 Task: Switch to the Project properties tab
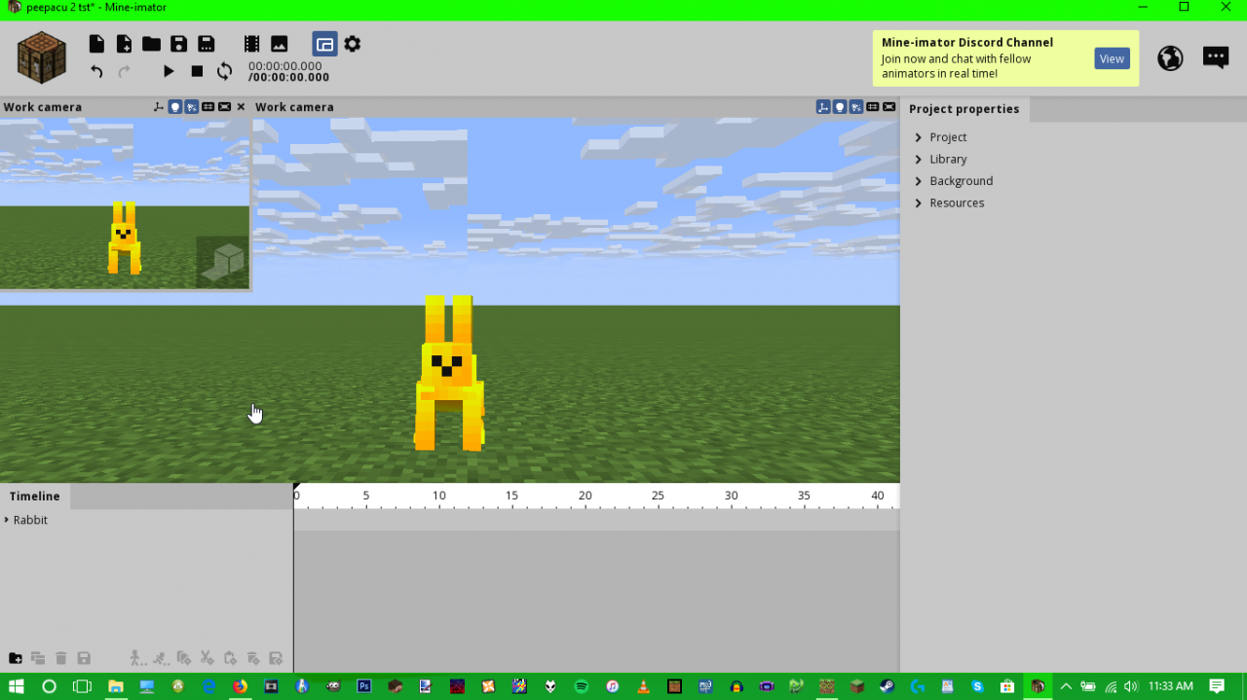click(964, 109)
